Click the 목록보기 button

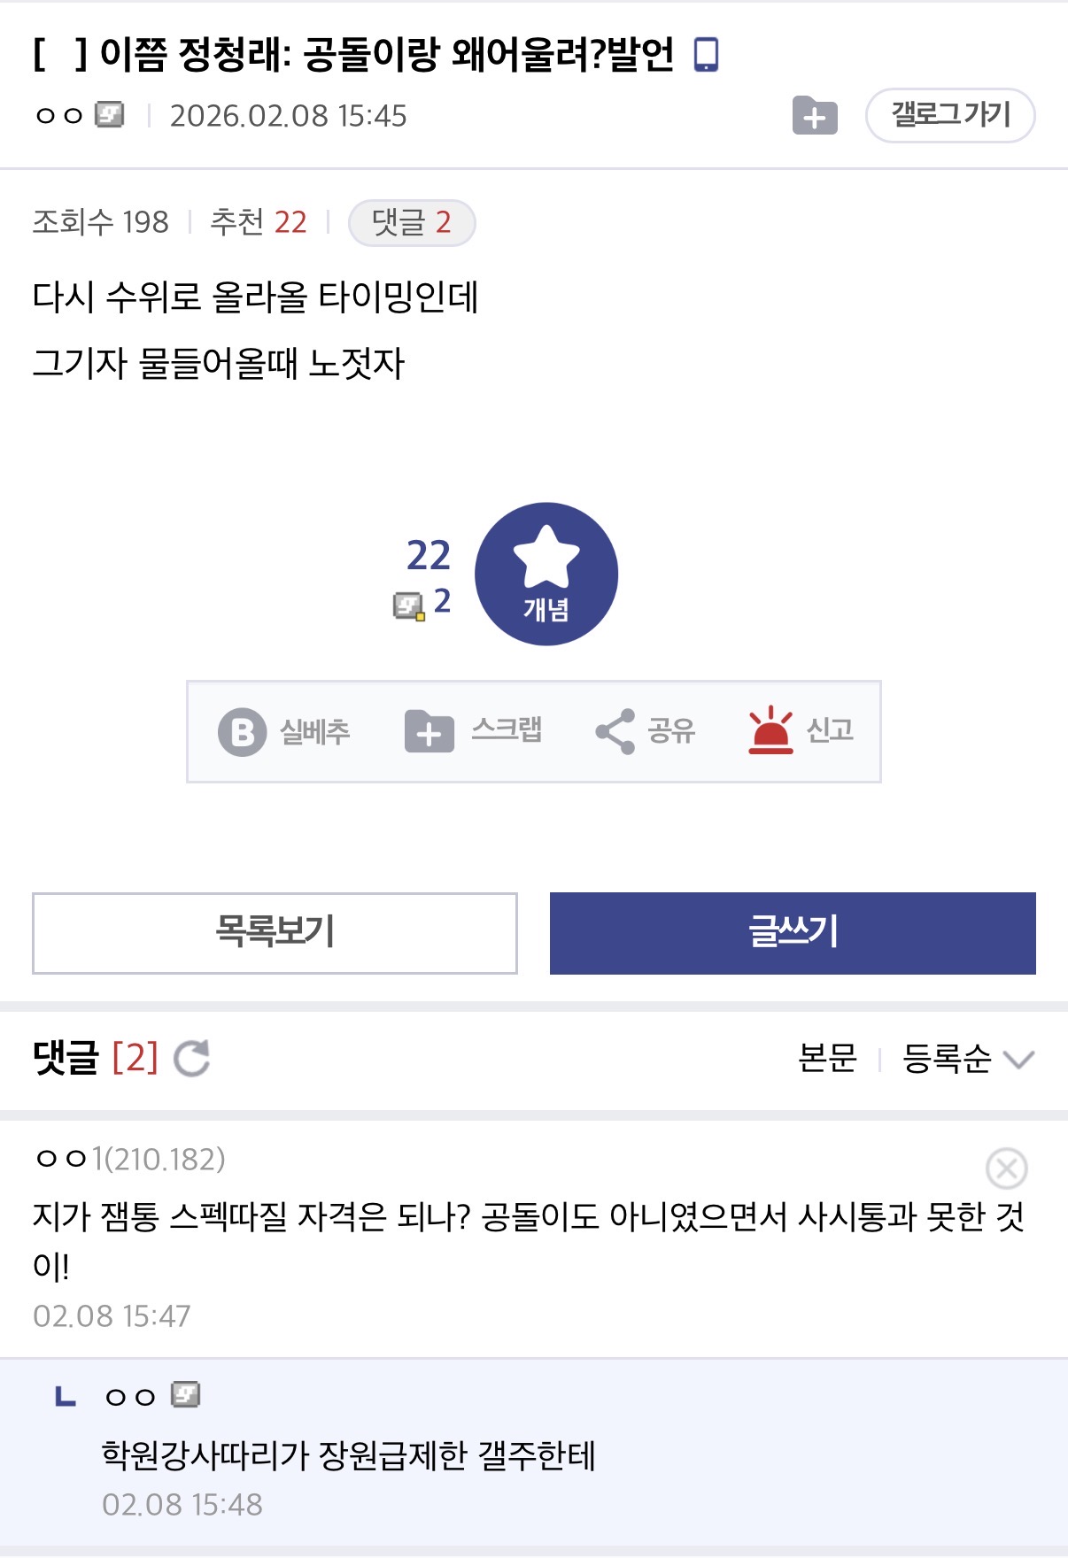[x=275, y=933]
